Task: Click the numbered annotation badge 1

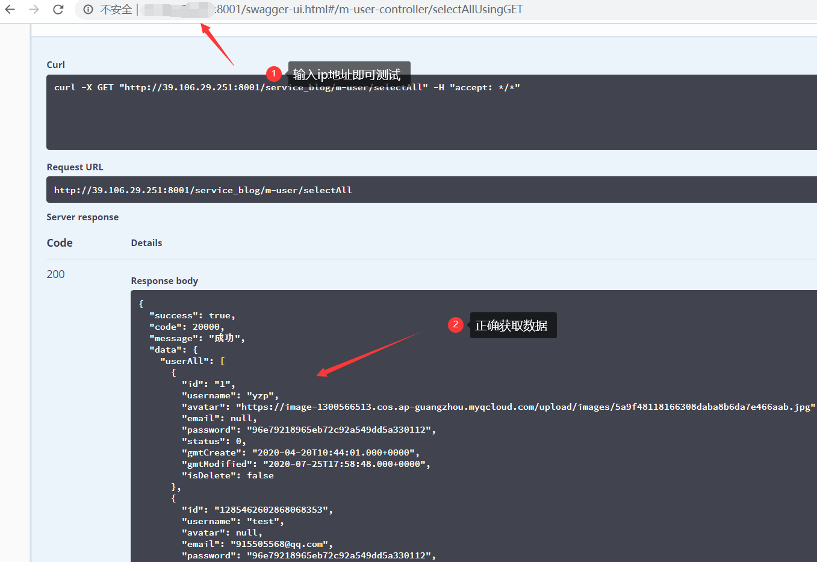Action: [x=275, y=73]
